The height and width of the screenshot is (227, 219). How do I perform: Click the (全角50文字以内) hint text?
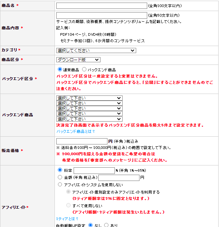164,15
